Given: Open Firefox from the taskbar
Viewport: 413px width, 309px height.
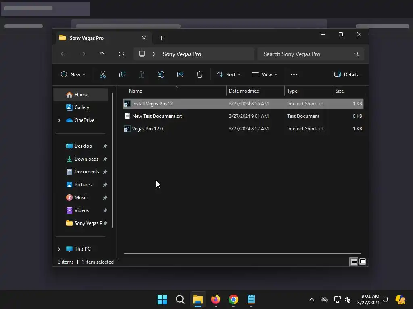Looking at the screenshot, I should (x=216, y=299).
